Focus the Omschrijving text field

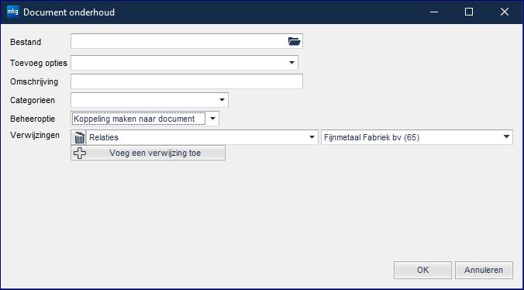(x=187, y=81)
